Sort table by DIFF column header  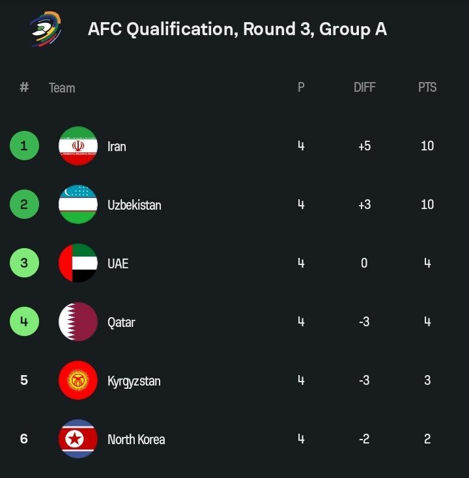point(364,88)
